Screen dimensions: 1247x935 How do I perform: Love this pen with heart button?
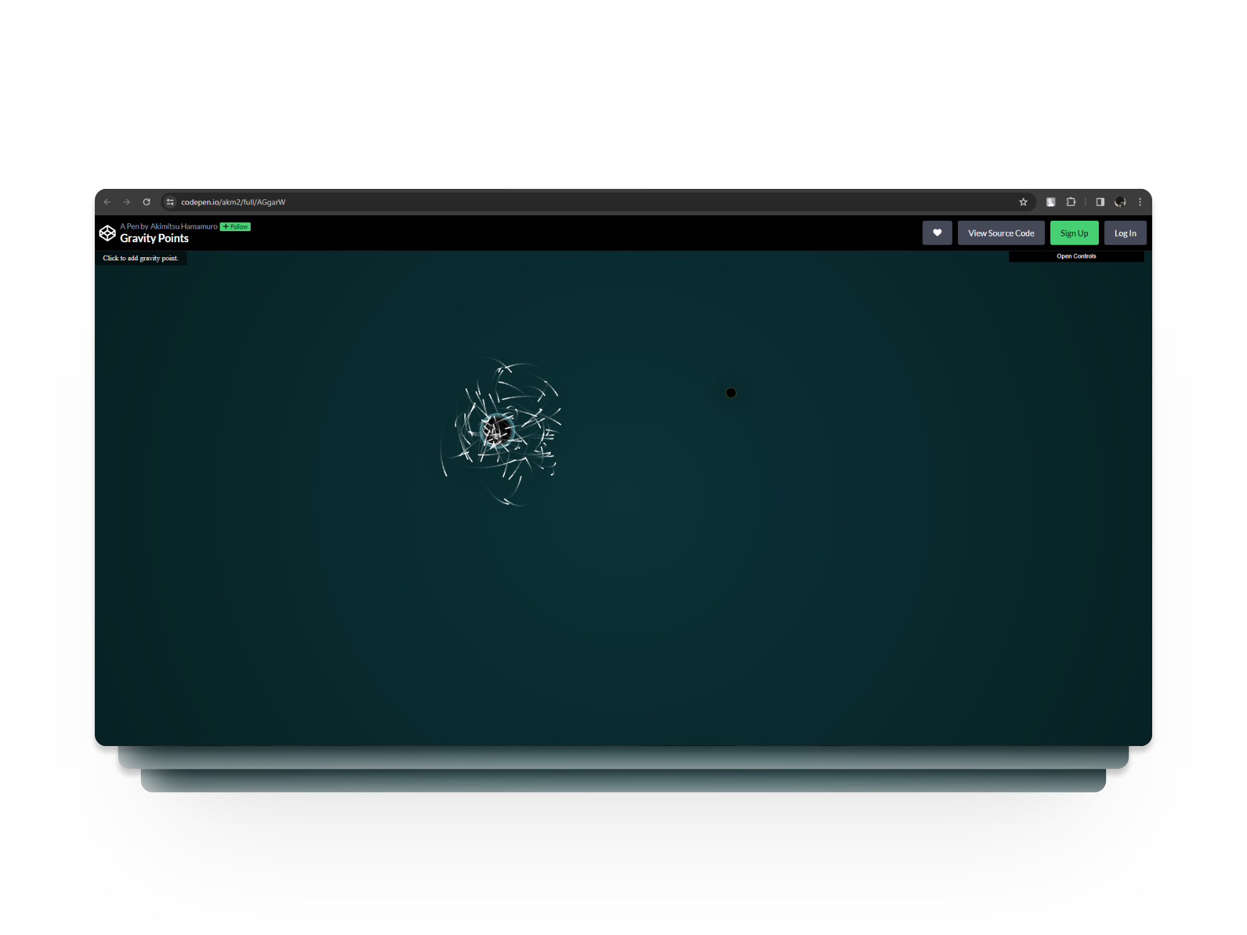[937, 233]
